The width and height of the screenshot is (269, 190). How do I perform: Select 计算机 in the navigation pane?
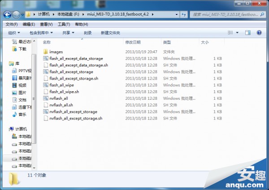pos(18,129)
